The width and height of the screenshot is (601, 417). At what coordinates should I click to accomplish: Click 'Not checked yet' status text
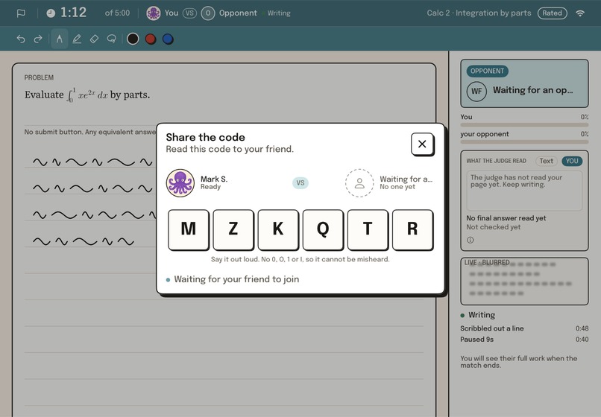tap(494, 227)
